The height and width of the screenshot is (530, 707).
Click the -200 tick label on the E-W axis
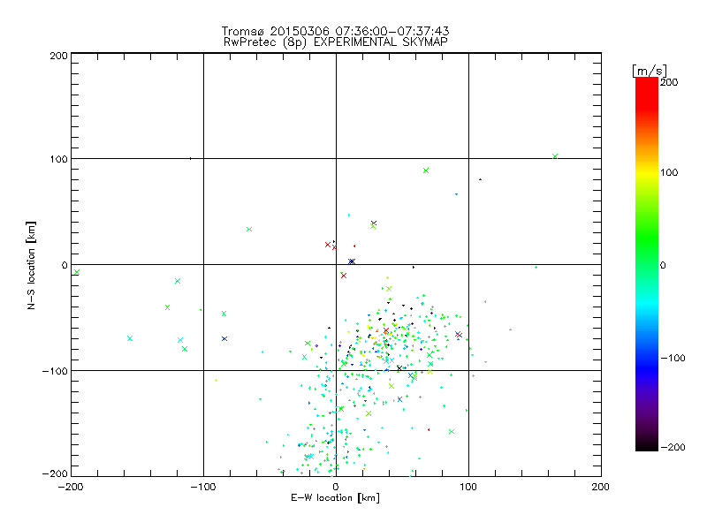coord(71,487)
